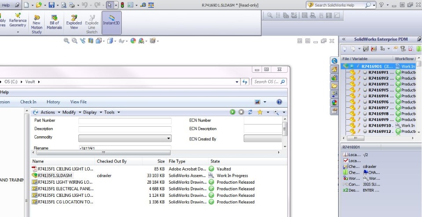Click the Edit Appearance color ball
This screenshot has width=422, height=217.
coord(133,41)
